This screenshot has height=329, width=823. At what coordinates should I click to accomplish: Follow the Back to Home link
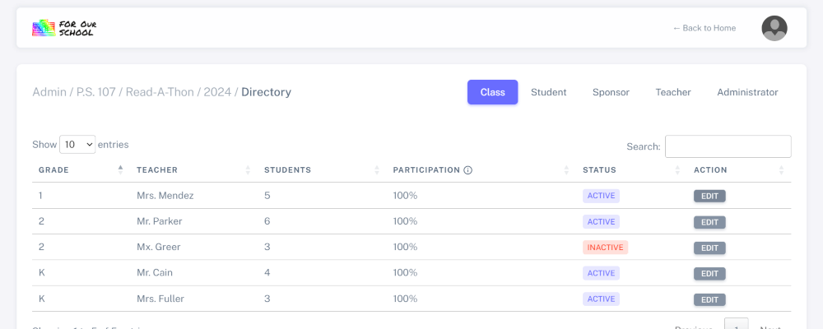[704, 28]
